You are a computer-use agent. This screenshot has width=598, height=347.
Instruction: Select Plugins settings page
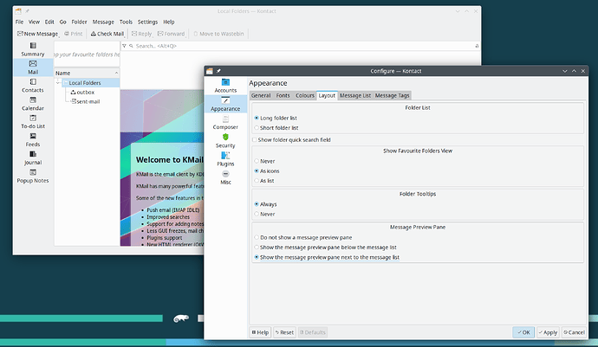[225, 159]
